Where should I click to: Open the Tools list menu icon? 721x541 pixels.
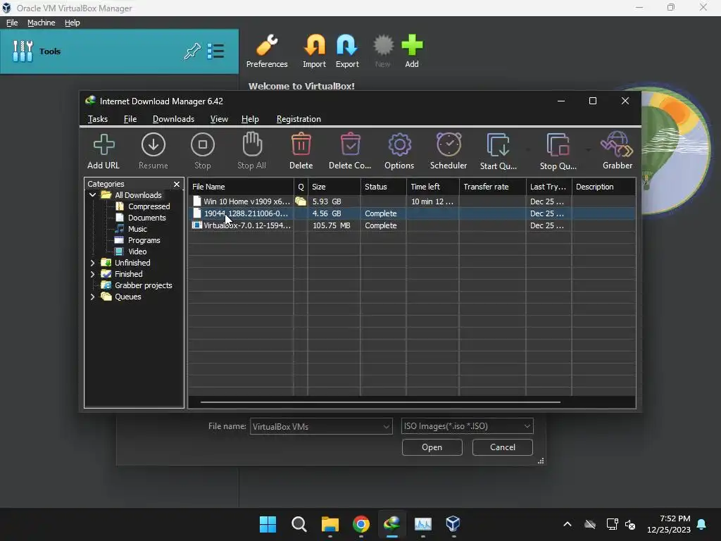coord(215,51)
